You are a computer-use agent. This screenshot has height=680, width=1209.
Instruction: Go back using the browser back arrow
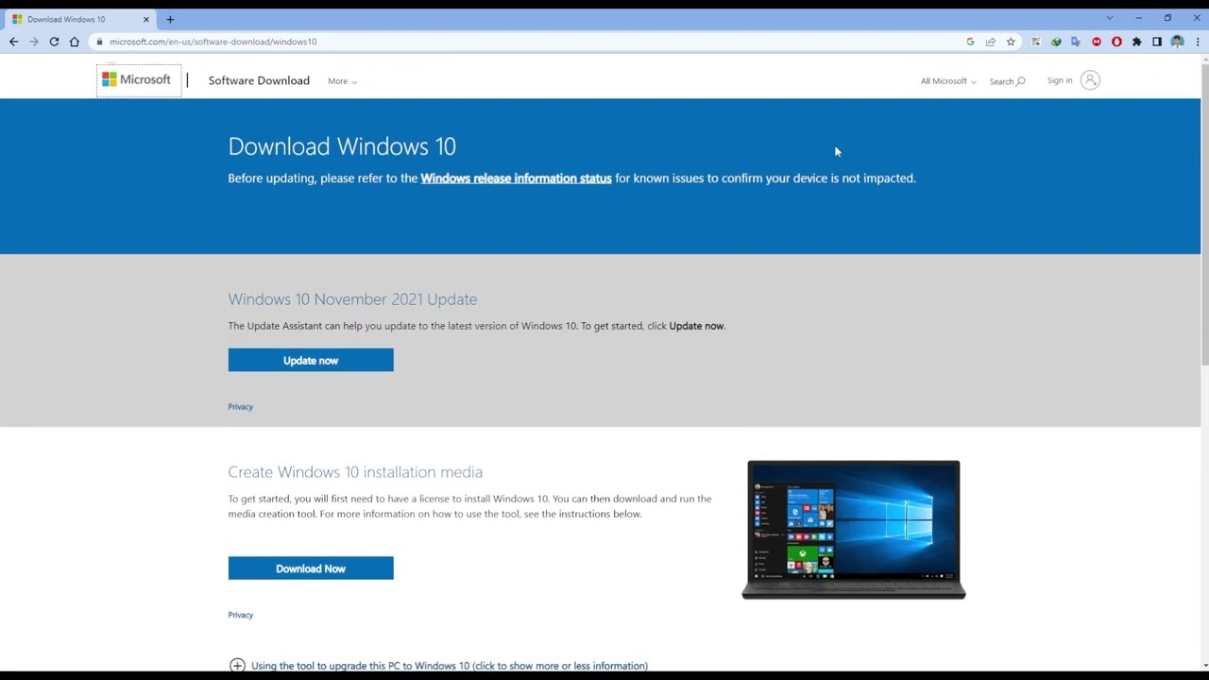coord(13,42)
